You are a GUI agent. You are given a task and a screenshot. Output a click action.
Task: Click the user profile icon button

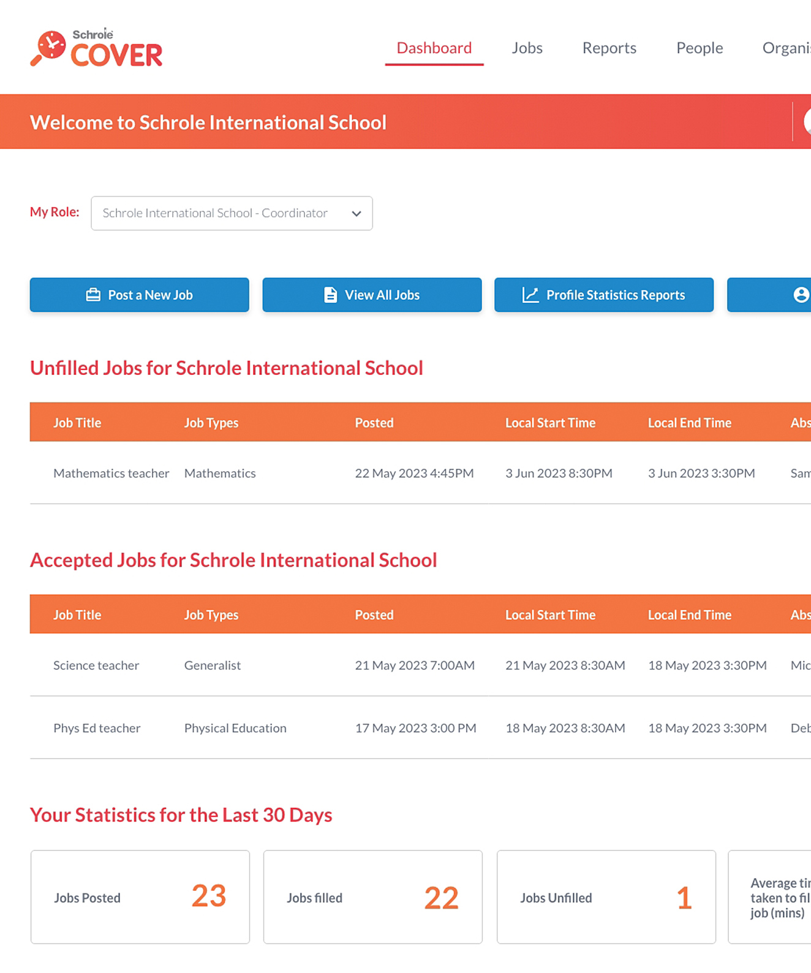800,295
